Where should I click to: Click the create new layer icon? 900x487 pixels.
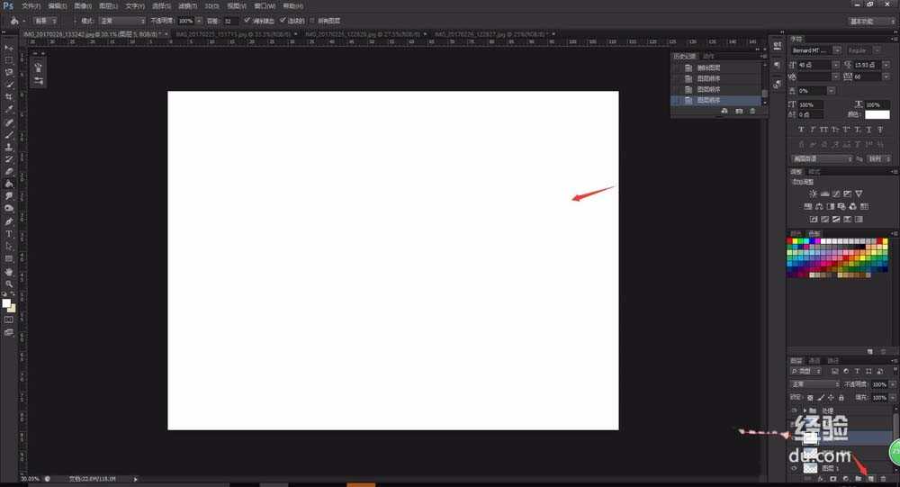click(870, 478)
